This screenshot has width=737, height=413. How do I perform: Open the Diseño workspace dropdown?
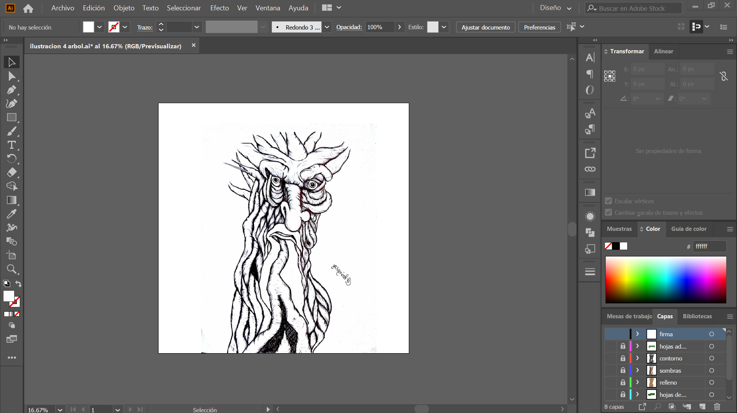click(556, 8)
